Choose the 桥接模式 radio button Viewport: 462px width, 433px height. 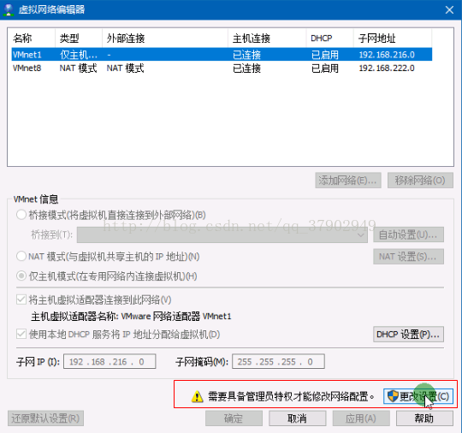(21, 215)
